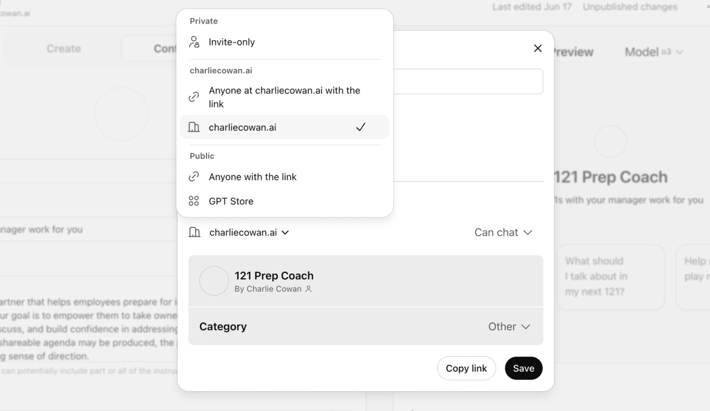The image size is (710, 411).
Task: Click person icon next to Charlie Cowan
Action: tap(308, 289)
